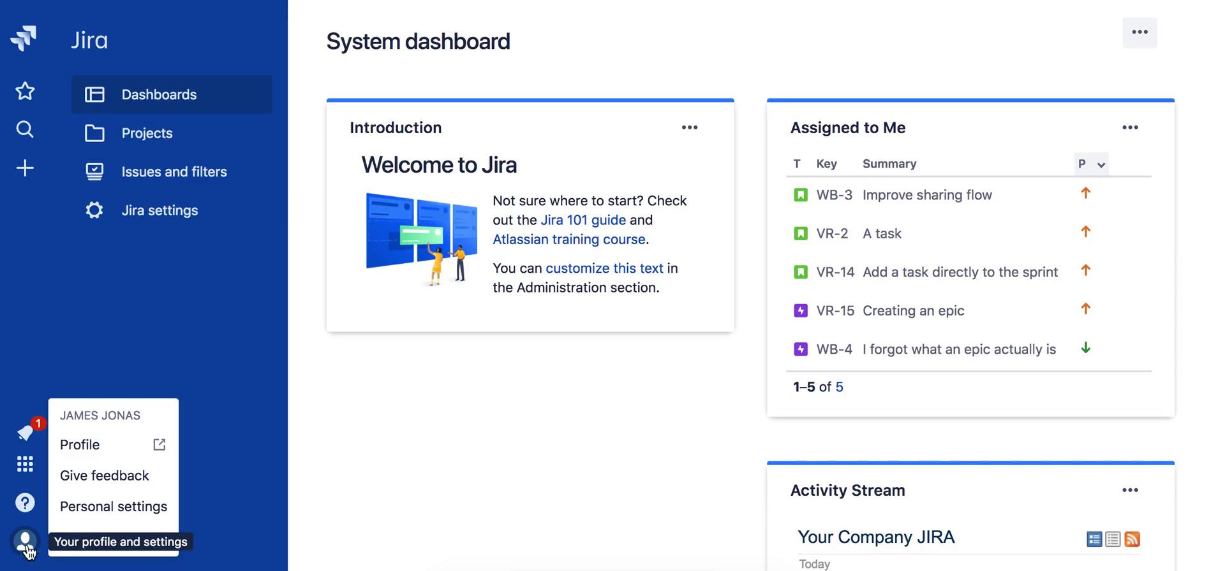The image size is (1225, 571).
Task: Open Activity Stream gadget options
Action: coord(1131,490)
